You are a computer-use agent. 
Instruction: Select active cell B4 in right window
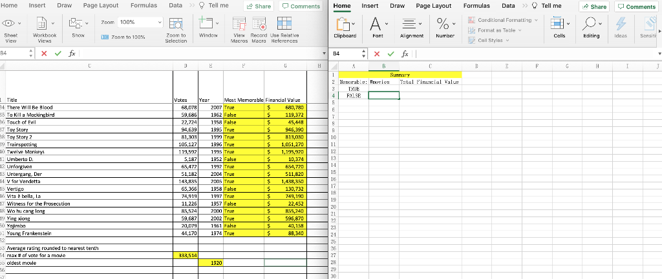tap(384, 95)
